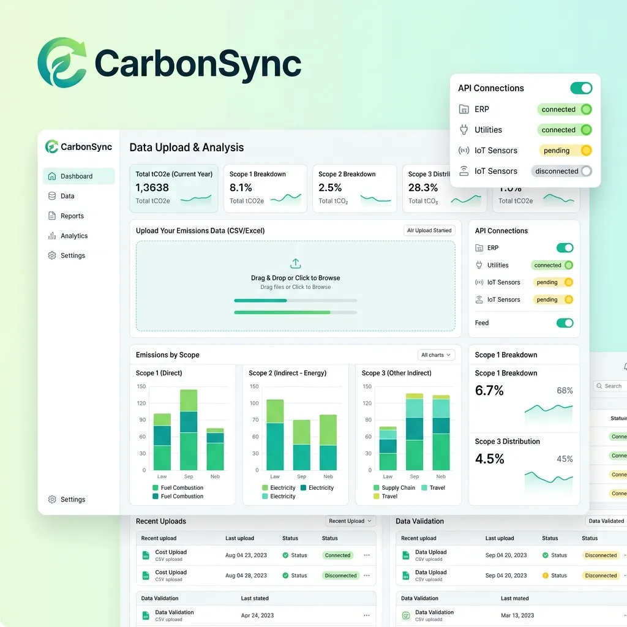This screenshot has width=627, height=627.
Task: Click the Utilities plug icon in the floating card
Action: click(x=464, y=130)
